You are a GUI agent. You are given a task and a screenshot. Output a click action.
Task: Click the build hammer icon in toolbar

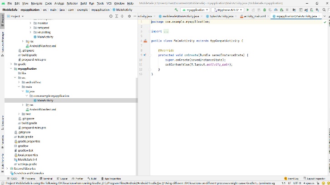coord(176,9)
